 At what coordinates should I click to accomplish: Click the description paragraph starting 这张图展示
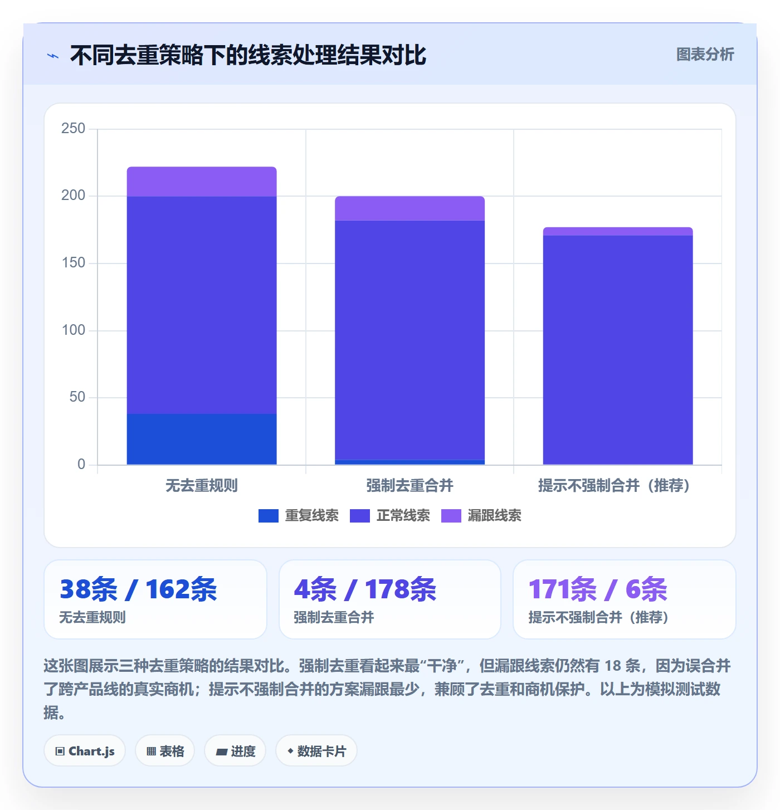388,689
